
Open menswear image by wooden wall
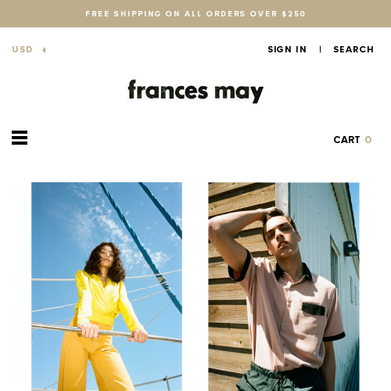click(284, 286)
